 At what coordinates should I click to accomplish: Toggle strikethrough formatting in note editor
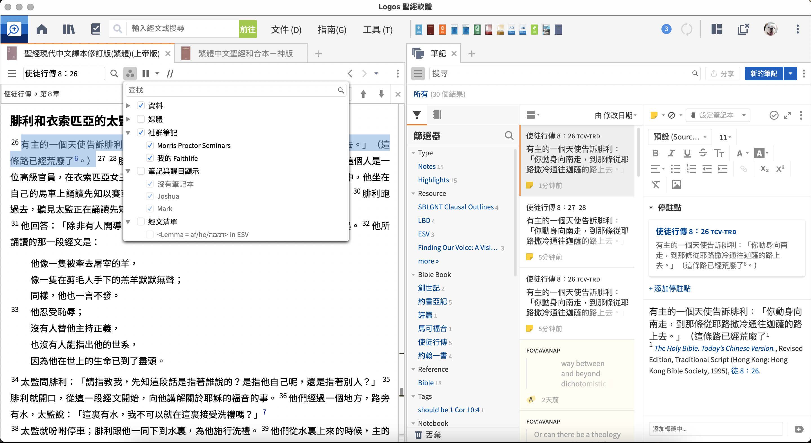pos(703,153)
